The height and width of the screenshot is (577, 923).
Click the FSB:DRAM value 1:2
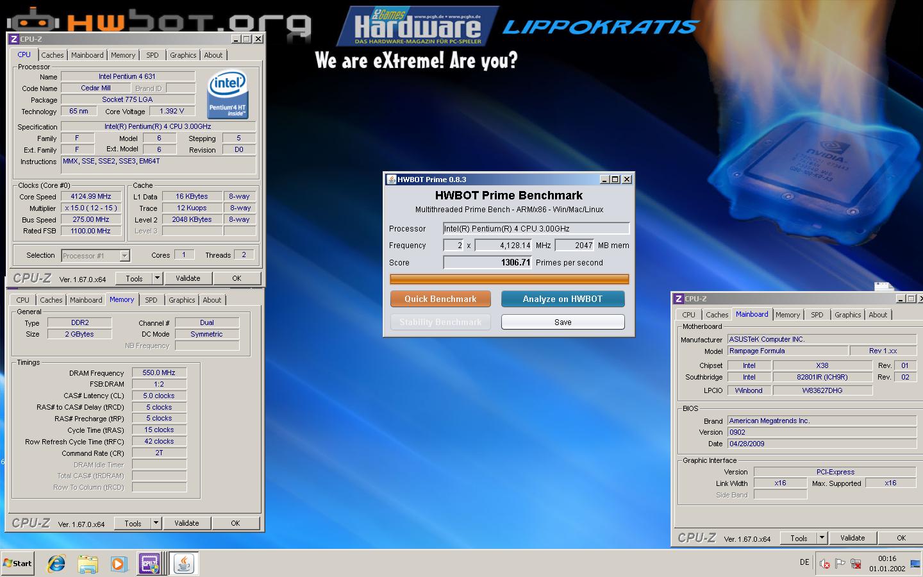point(159,384)
